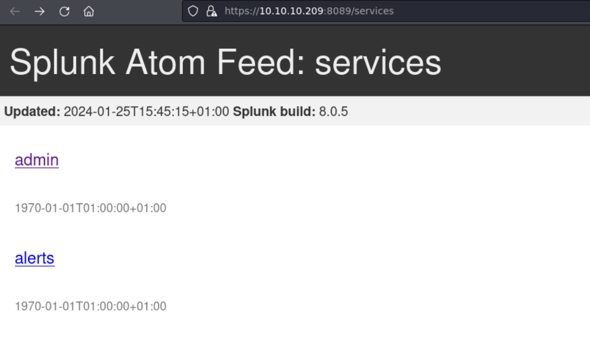
Task: Open the admin service link
Action: coord(37,160)
